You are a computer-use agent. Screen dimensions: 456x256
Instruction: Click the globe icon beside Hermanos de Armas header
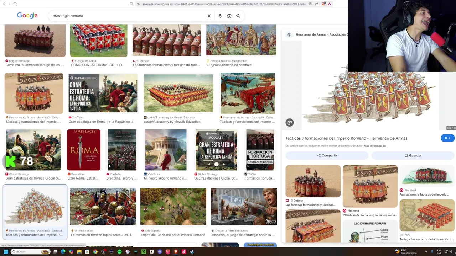289,34
